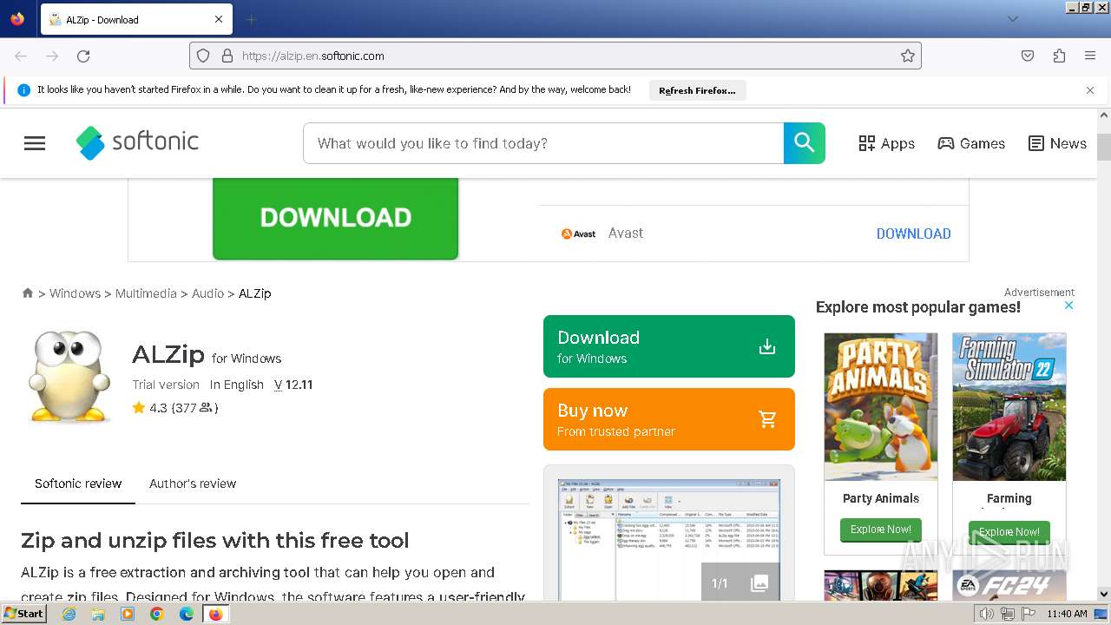Click the ALZip egg icon
Screen dimensions: 1111x625
click(68, 376)
